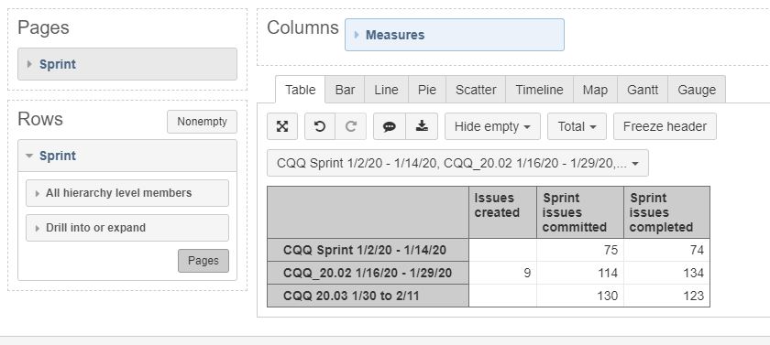Open the sprint selection page dropdown
This screenshot has height=345, width=770.
tap(457, 163)
